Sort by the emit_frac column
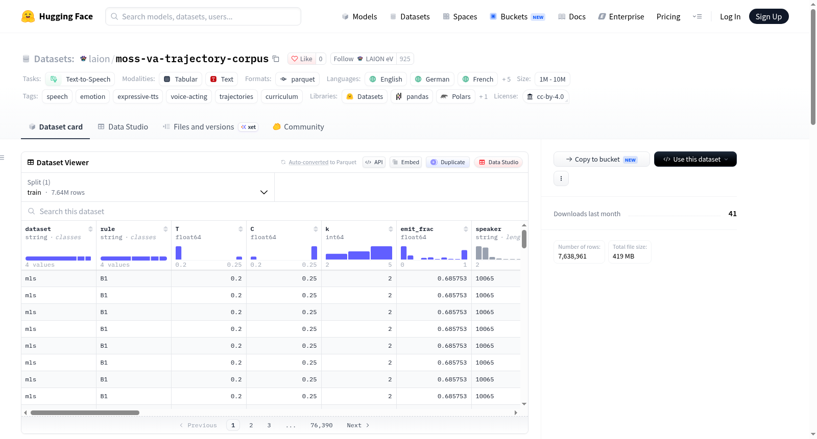817x439 pixels. [x=466, y=229]
